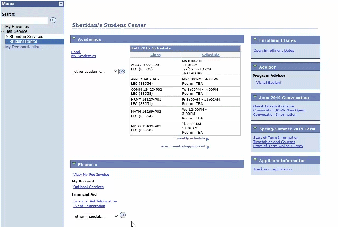
Task: Click the search go arrow button in Menu
Action: pos(53,20)
